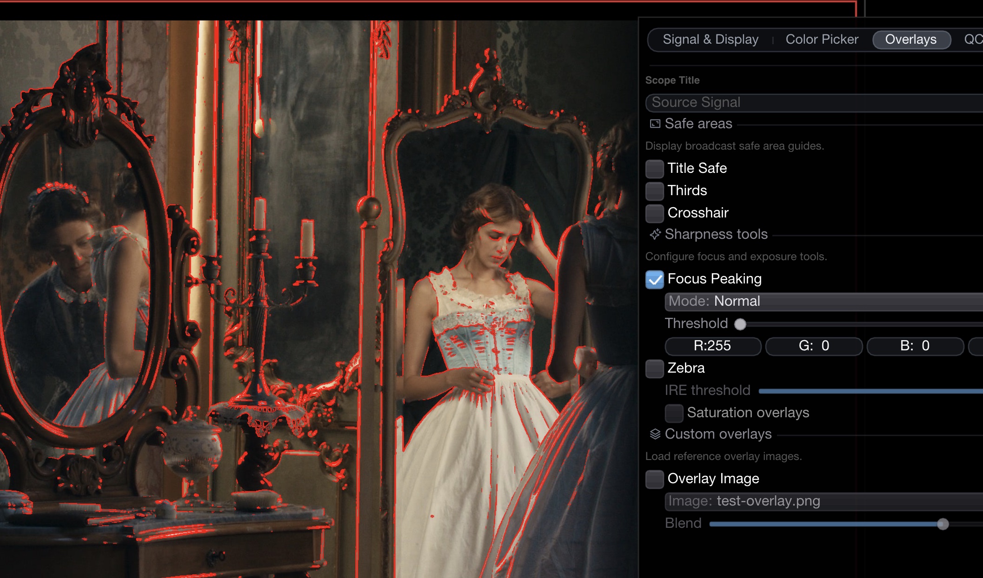Screen dimensions: 983x578
Task: Click the Safe areas section icon
Action: pos(655,124)
